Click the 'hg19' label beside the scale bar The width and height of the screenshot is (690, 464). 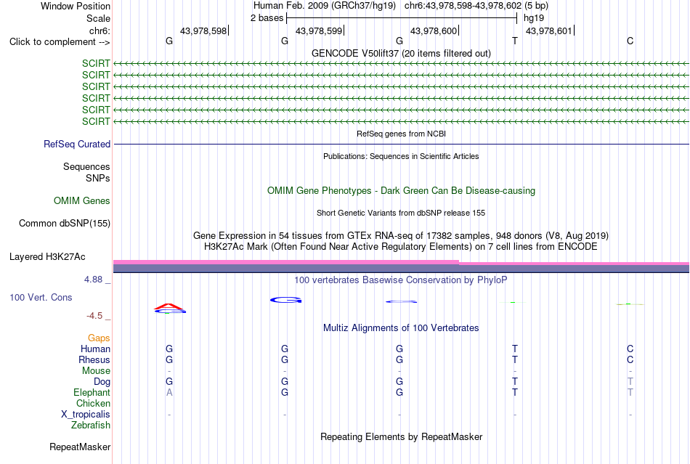tap(534, 18)
